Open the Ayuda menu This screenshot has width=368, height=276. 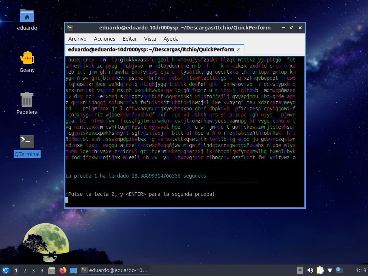(171, 39)
